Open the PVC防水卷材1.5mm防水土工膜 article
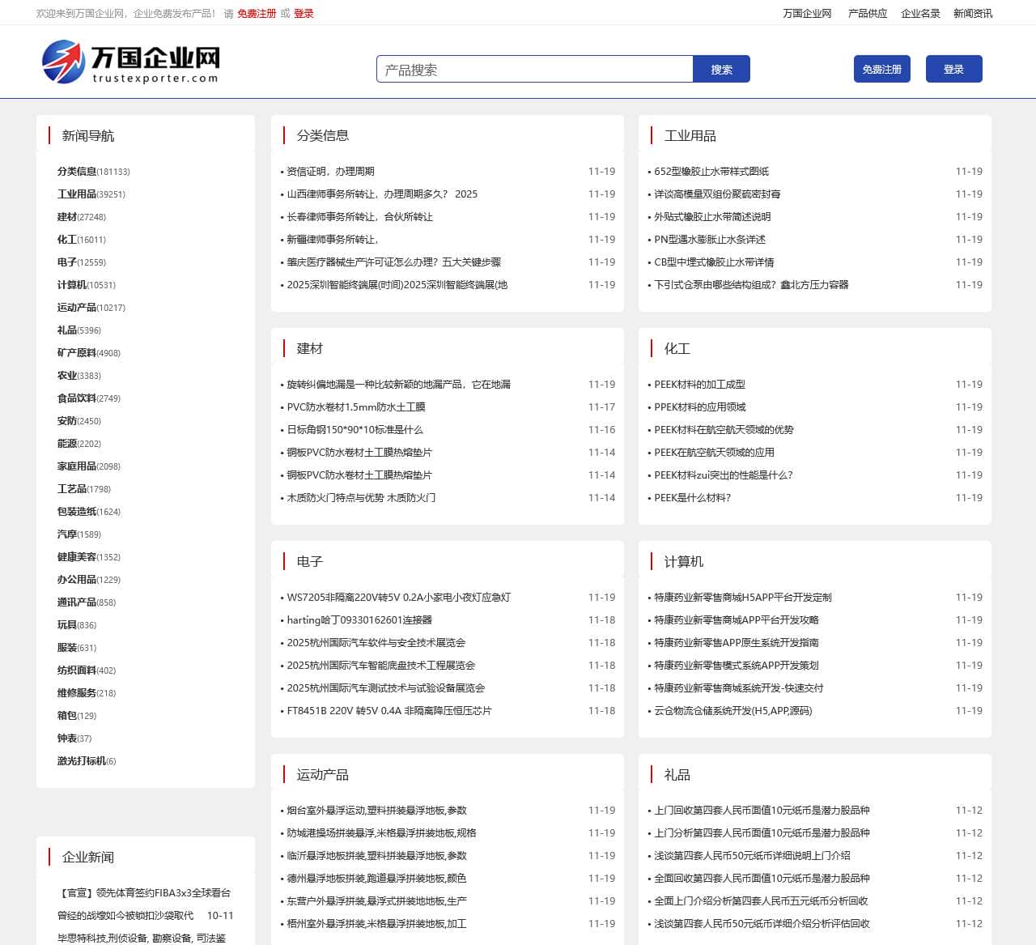The height and width of the screenshot is (945, 1036). tap(358, 407)
